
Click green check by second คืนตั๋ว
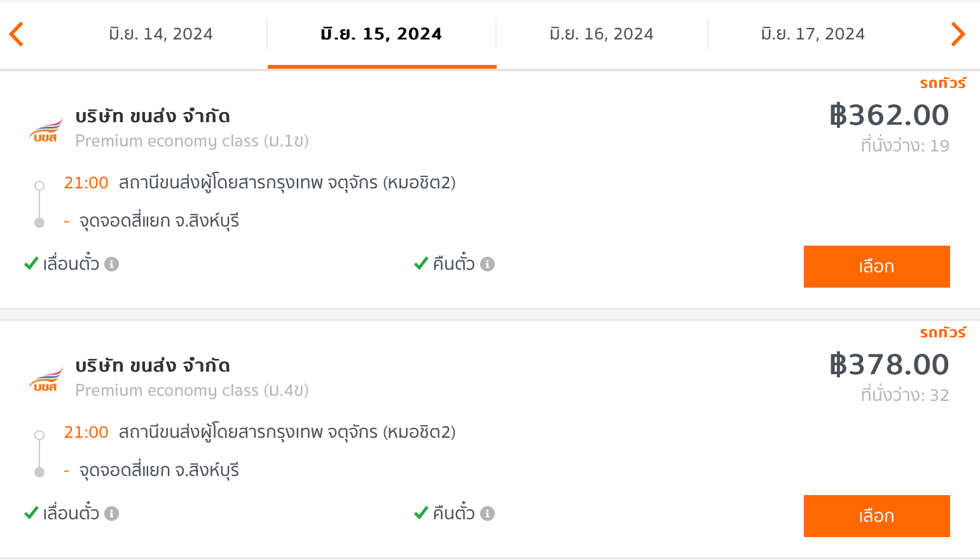[421, 513]
